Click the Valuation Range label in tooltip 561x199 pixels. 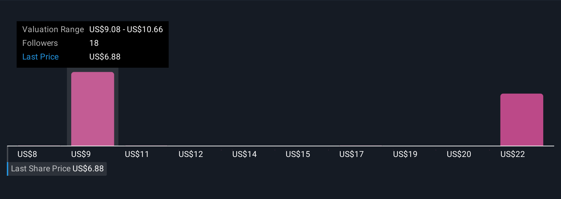(53, 29)
